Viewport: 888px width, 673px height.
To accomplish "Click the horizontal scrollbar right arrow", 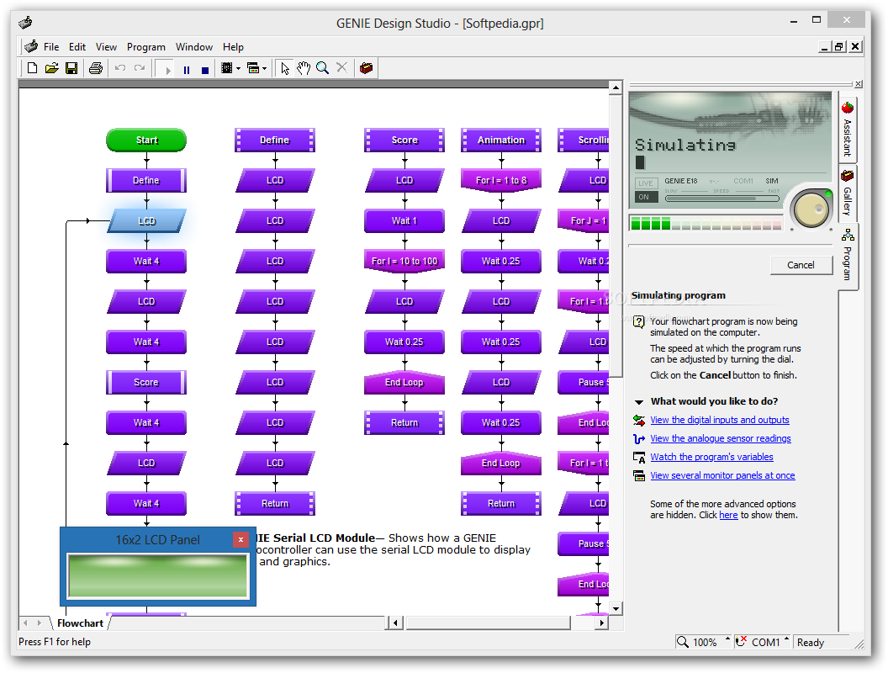I will (x=601, y=623).
